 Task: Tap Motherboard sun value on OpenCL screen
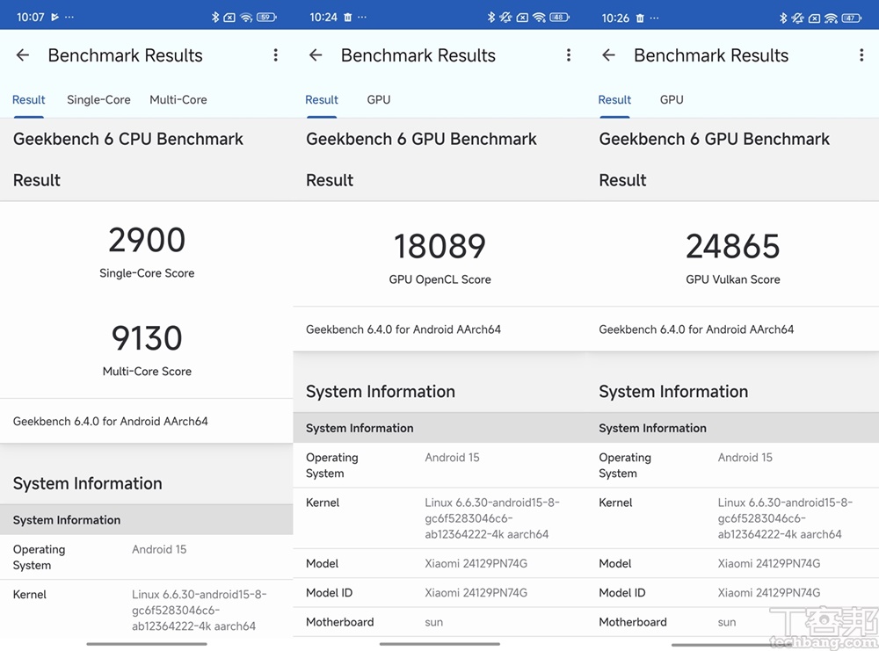(433, 622)
